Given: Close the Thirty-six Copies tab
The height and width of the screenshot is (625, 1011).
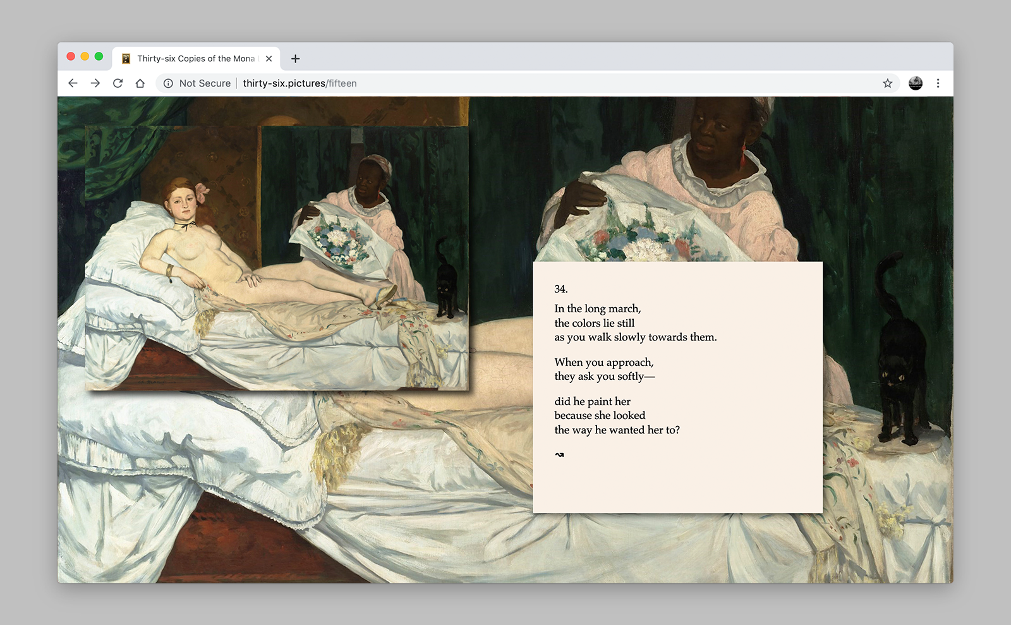Looking at the screenshot, I should tap(269, 59).
